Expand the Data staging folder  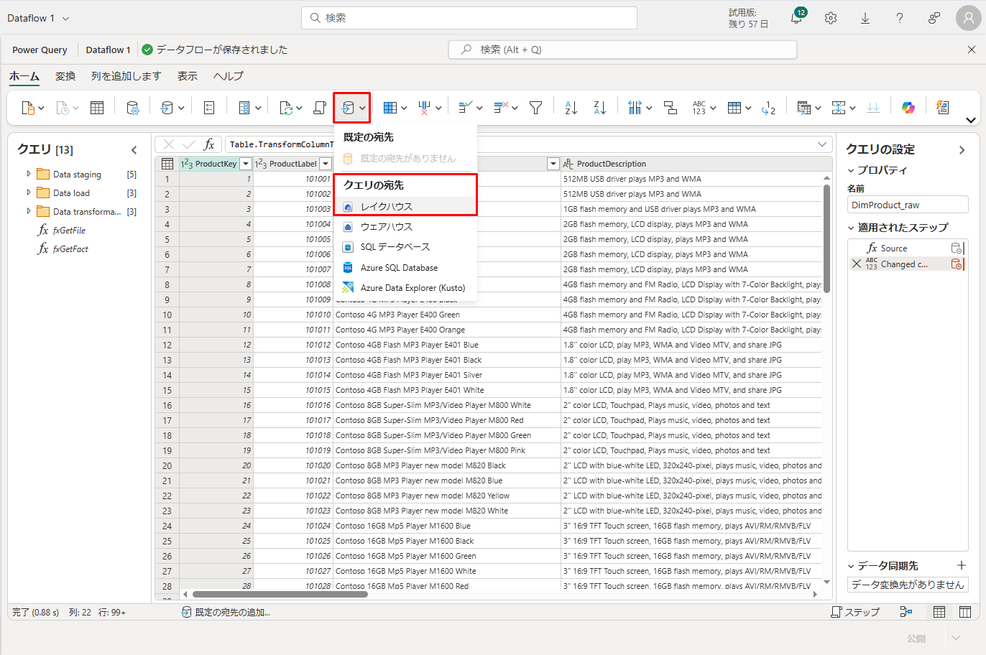[29, 174]
